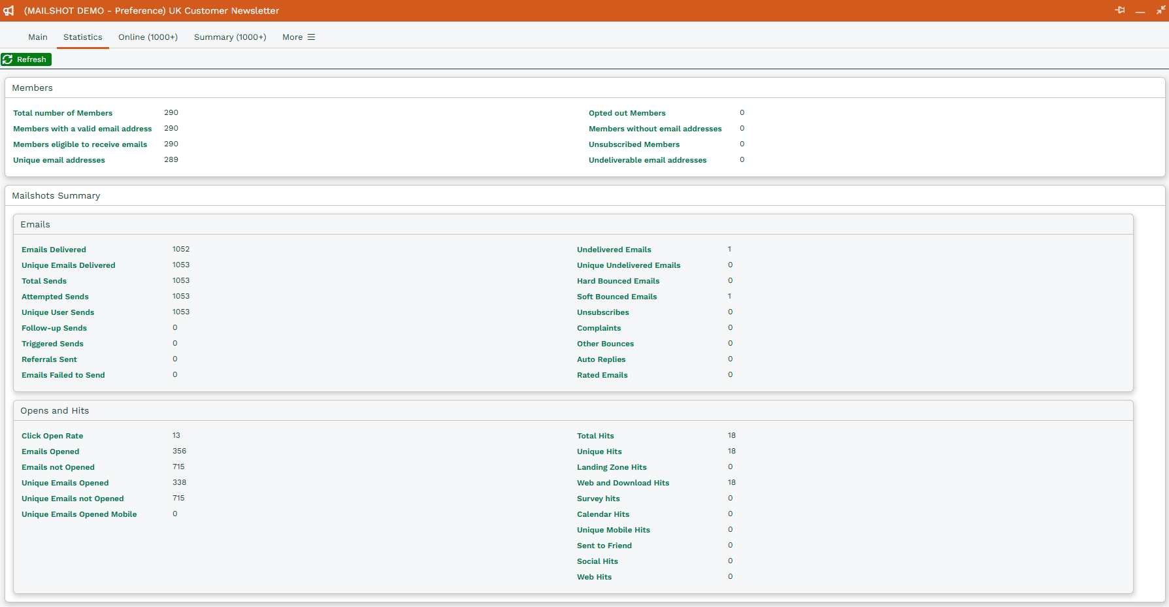Expand the More menu
Viewport: 1169px width, 607px height.
[x=299, y=37]
